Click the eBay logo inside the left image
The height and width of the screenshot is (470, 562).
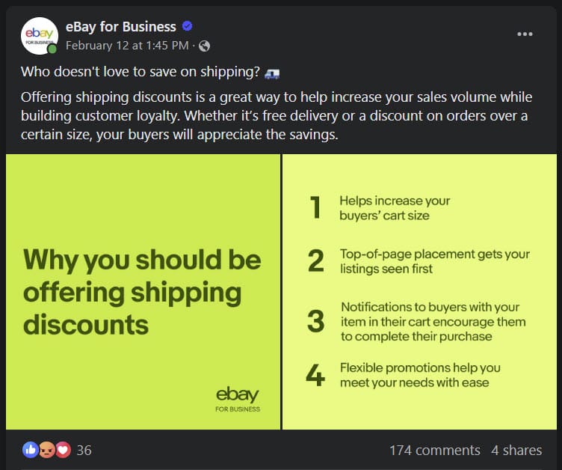(238, 397)
